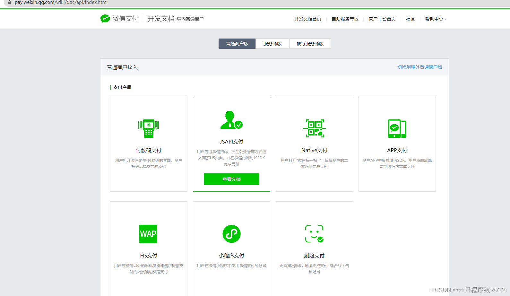Click the 支付产品 subsection heading
510x296 pixels.
point(122,87)
